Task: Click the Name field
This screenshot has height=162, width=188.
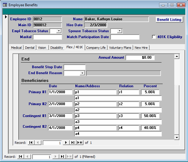Action: (116, 19)
